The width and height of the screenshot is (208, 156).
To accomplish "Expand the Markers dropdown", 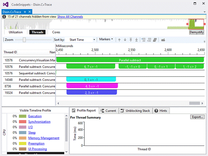I will click(106, 39).
